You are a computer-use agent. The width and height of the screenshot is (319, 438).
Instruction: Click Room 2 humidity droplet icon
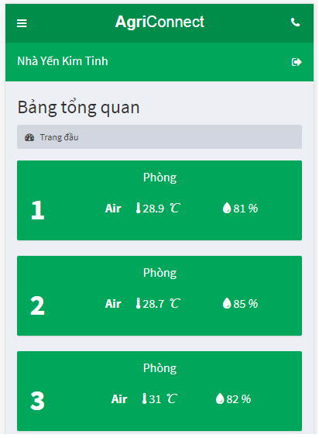[228, 305]
